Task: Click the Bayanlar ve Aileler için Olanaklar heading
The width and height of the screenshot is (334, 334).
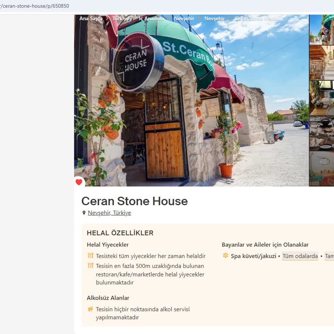Action: coord(265,245)
